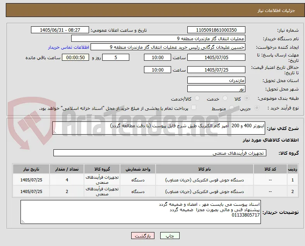
Task: Click the item name in row 2
Action: [x=204, y=191]
